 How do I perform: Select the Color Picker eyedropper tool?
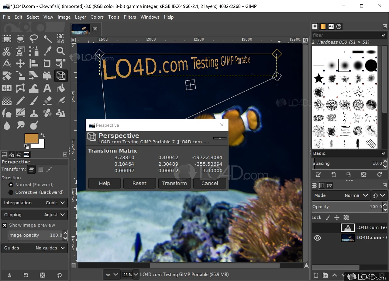[x=47, y=51]
